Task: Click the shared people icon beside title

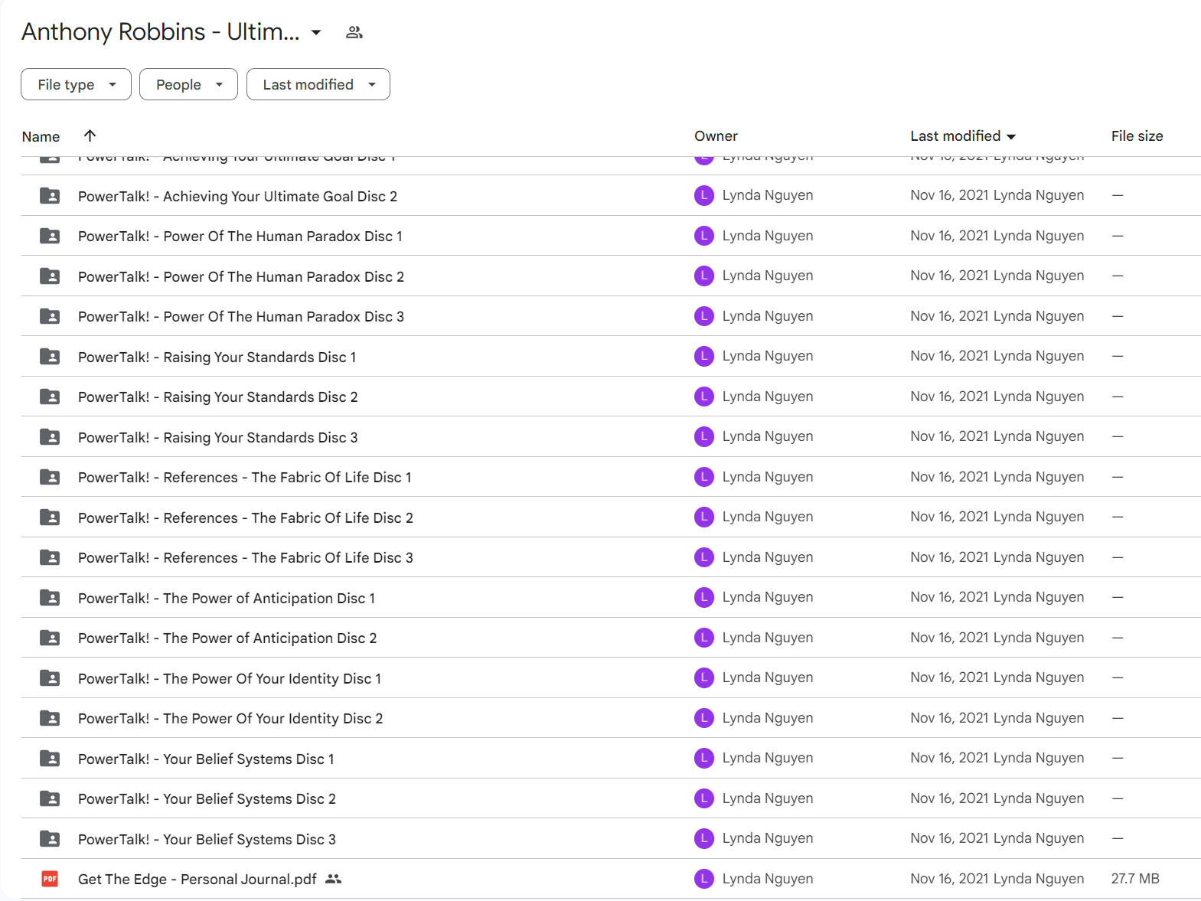Action: (x=354, y=32)
